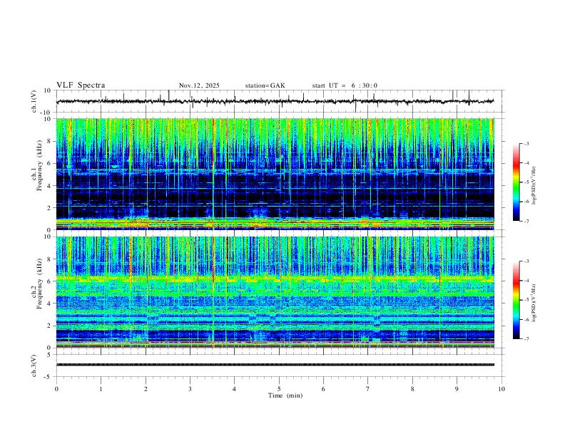Click the red sferic streak near 3.5 min in ch.1

point(213,174)
